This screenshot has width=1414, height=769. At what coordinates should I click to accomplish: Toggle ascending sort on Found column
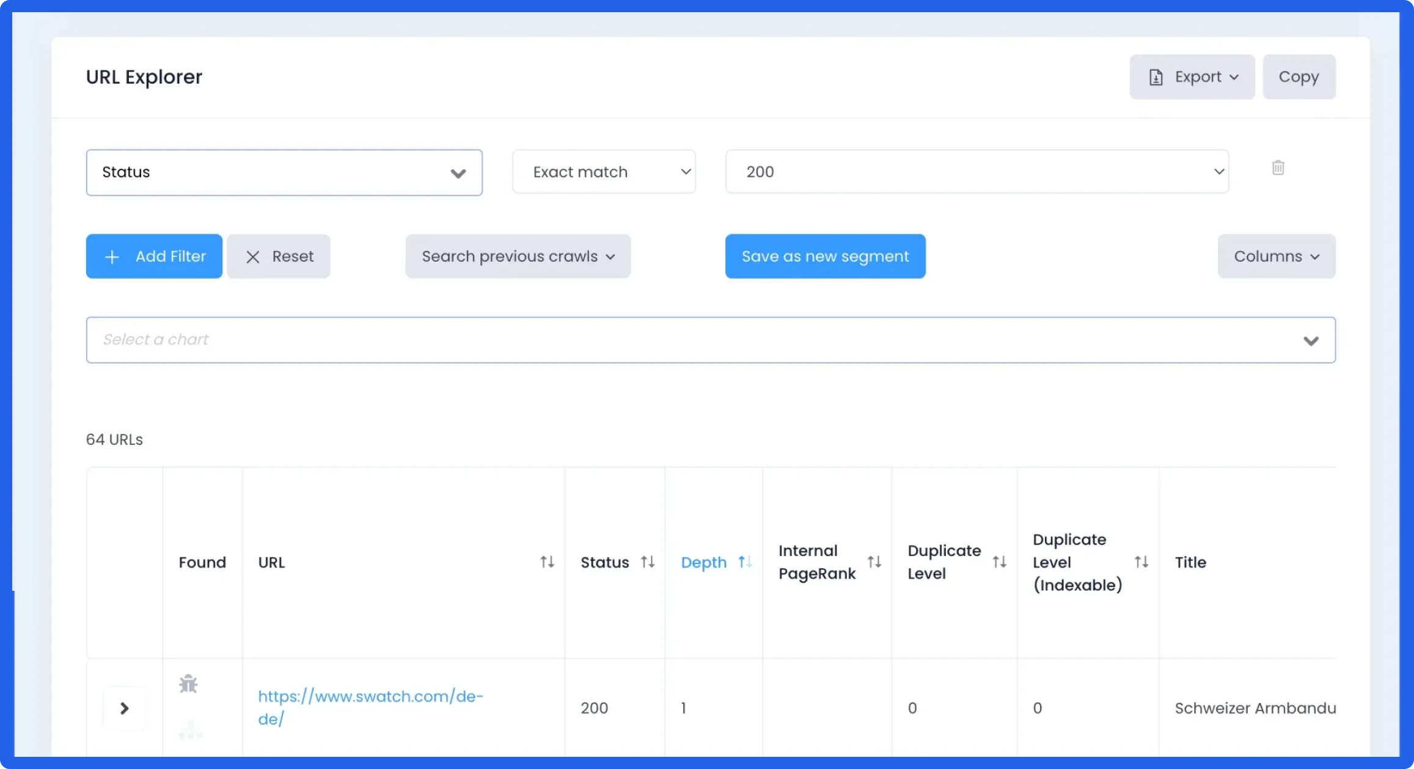[202, 563]
